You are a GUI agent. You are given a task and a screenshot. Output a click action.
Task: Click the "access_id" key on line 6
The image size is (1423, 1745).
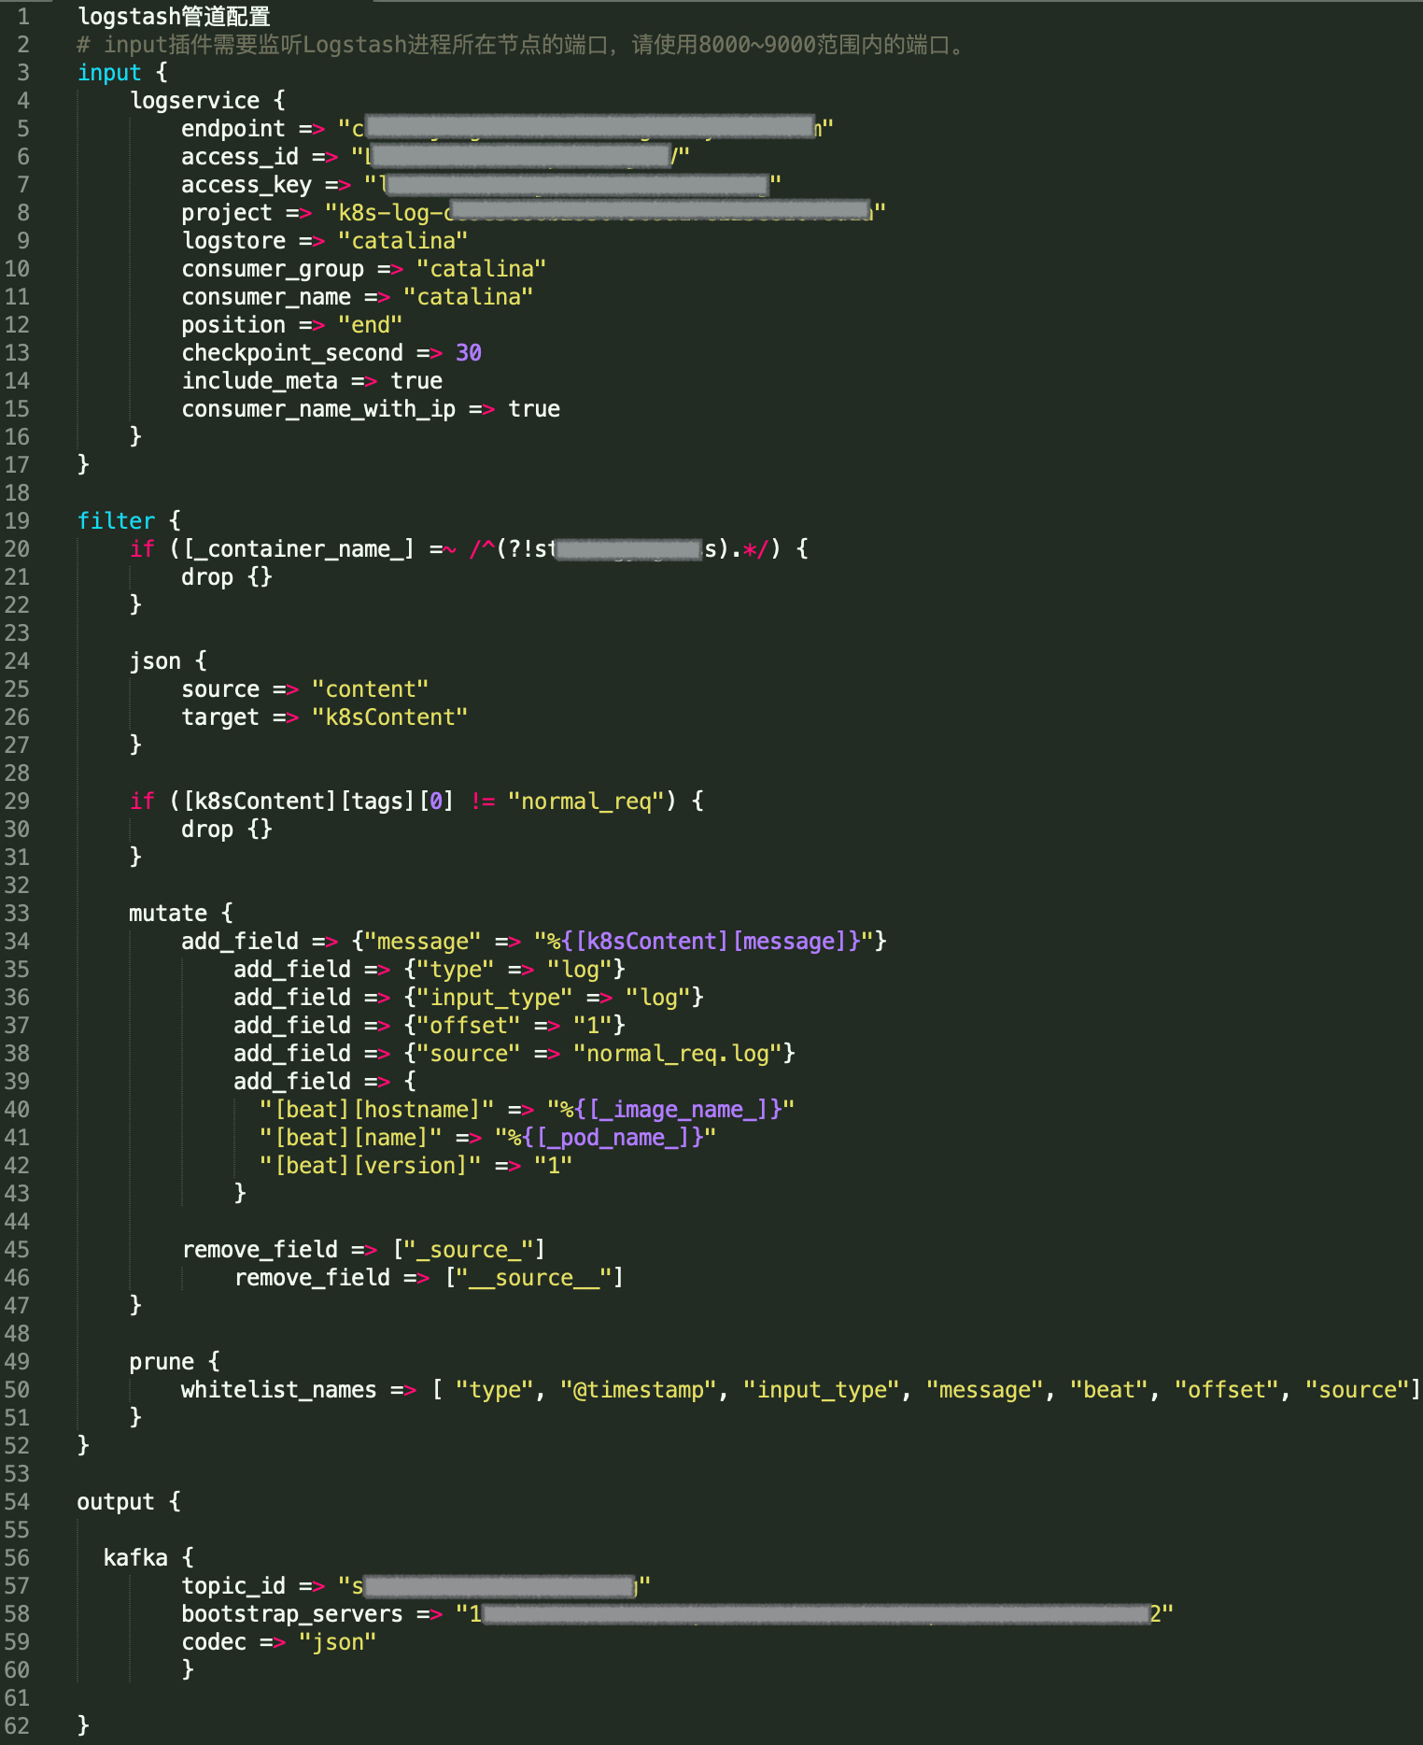pyautogui.click(x=240, y=156)
